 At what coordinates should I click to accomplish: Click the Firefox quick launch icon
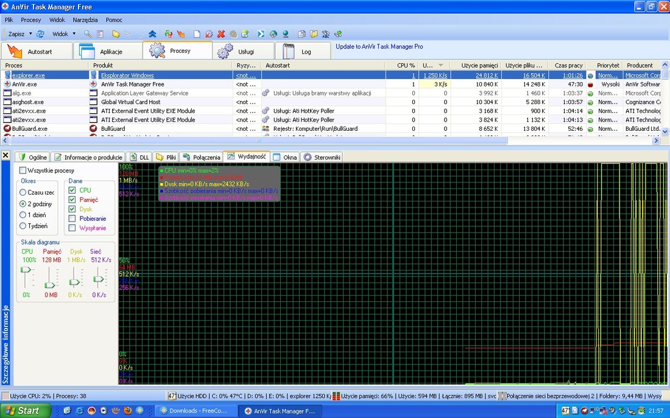[127, 411]
